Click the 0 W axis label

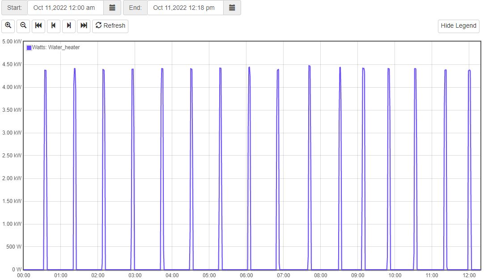pos(17,270)
